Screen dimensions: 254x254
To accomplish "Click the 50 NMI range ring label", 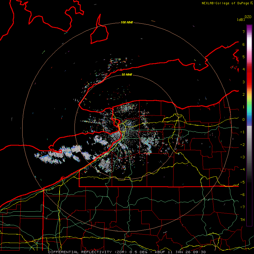I will pos(127,75).
